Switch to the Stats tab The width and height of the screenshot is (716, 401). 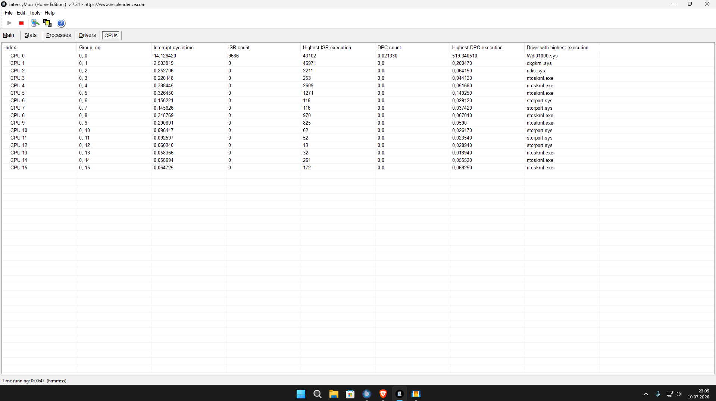click(31, 35)
